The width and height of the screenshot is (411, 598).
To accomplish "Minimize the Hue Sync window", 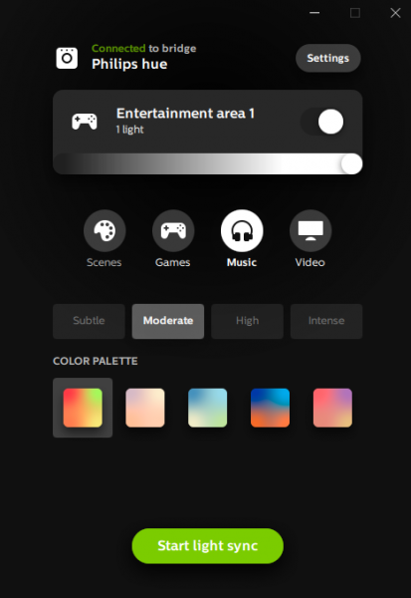I will (314, 13).
